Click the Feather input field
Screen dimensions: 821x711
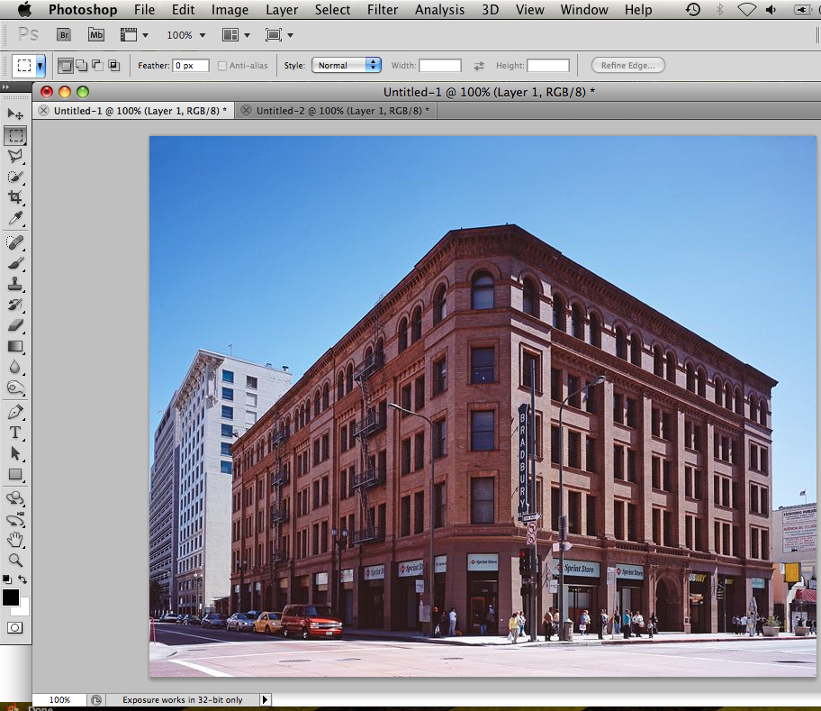(x=191, y=66)
